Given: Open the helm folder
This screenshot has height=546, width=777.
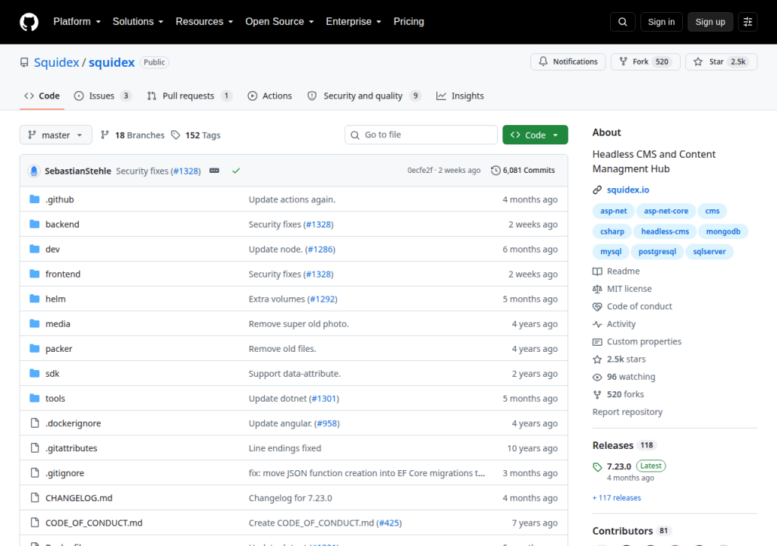Looking at the screenshot, I should (55, 299).
